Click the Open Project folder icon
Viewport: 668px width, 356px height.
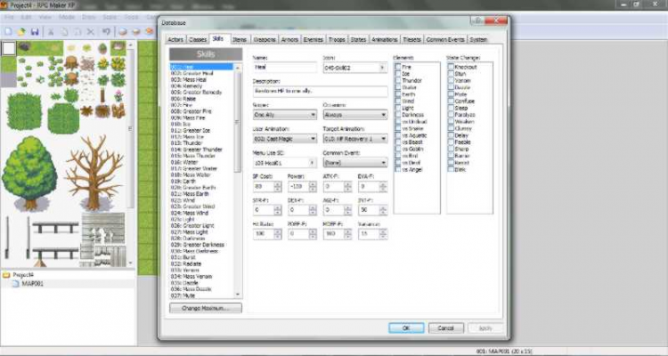pyautogui.click(x=21, y=32)
